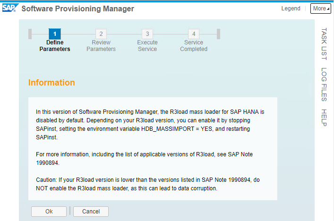Image resolution: width=334 pixels, height=221 pixels.
Task: Select step 2 Review Parameters
Action: pos(101,41)
